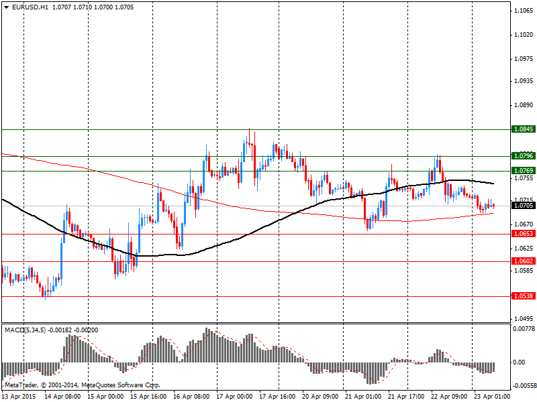Click the 1.0975 price scale value
Screen dimensions: 537x402
(x=524, y=59)
